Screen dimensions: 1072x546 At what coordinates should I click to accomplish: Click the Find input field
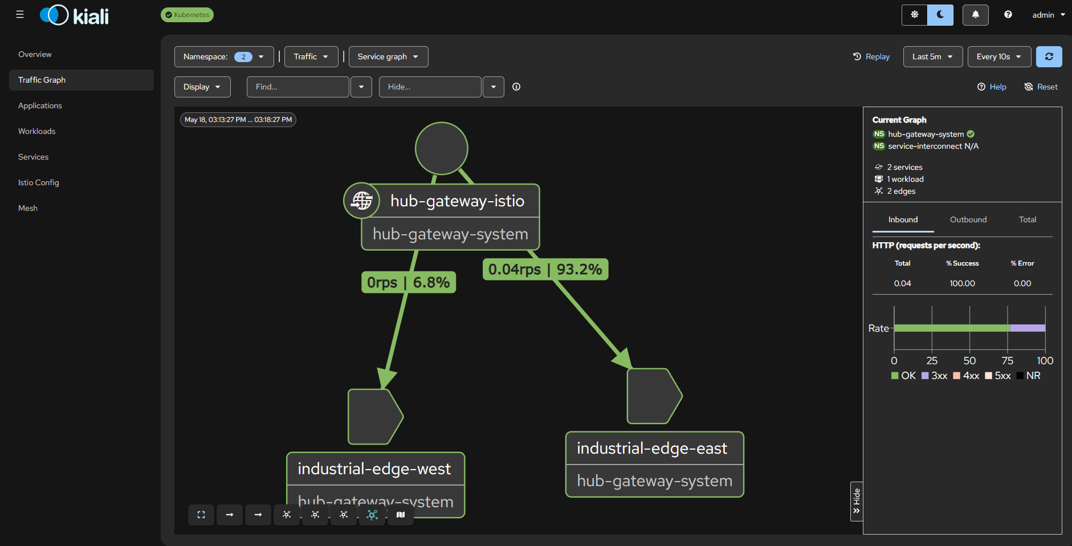coord(297,87)
